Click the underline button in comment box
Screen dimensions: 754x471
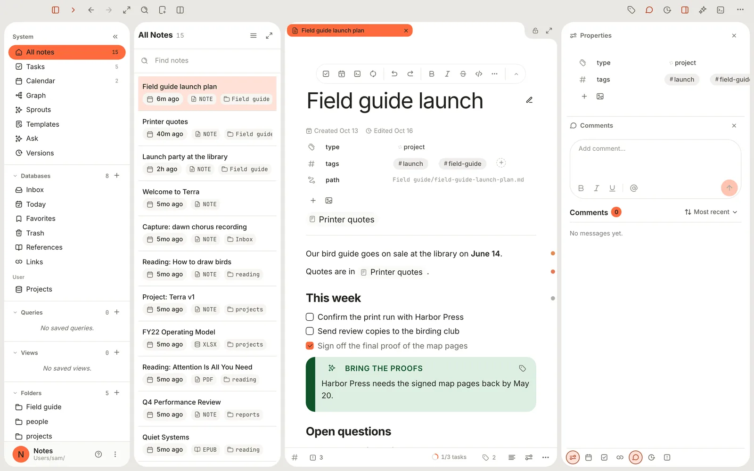tap(612, 188)
